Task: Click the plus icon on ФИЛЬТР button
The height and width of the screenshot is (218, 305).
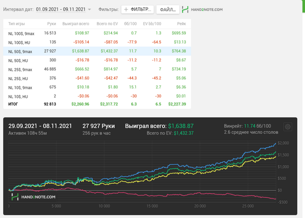Action: click(x=125, y=9)
